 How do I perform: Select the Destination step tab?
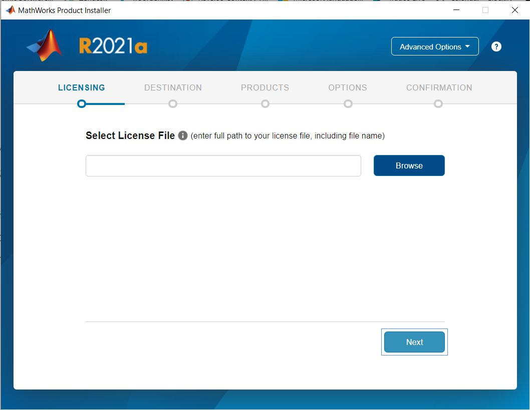[x=173, y=87]
